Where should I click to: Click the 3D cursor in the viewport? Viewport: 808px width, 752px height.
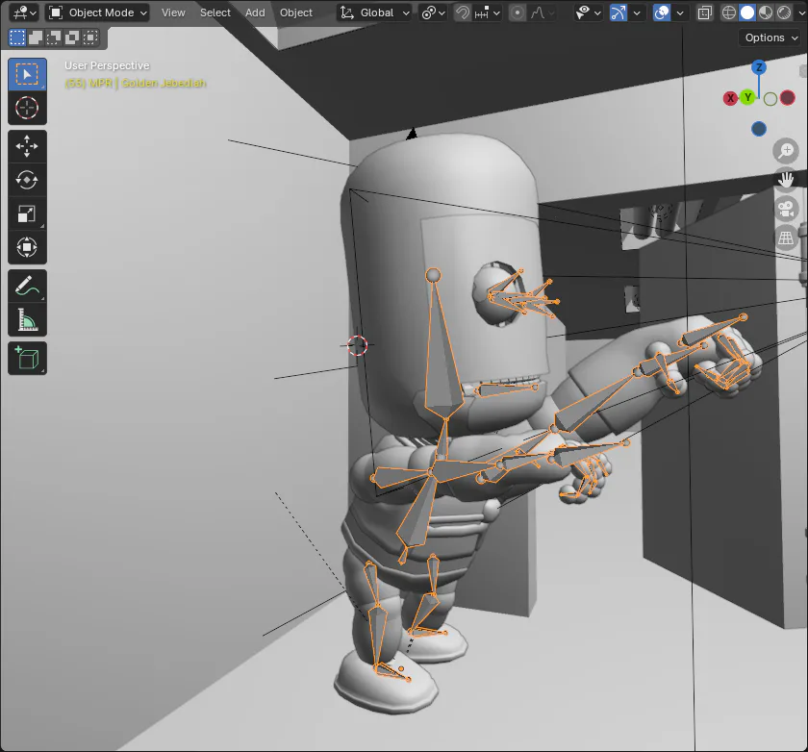point(357,345)
